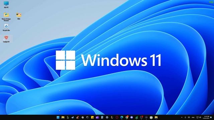Image resolution: width=214 pixels, height=120 pixels.
Task: Click the microphone icon in system tray
Action: [185, 117]
